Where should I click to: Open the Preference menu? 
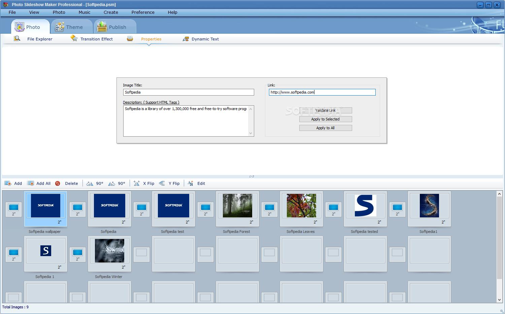(x=143, y=12)
